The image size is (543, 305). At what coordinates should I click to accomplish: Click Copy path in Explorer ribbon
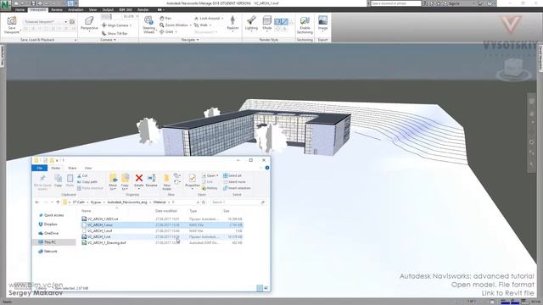point(87,182)
